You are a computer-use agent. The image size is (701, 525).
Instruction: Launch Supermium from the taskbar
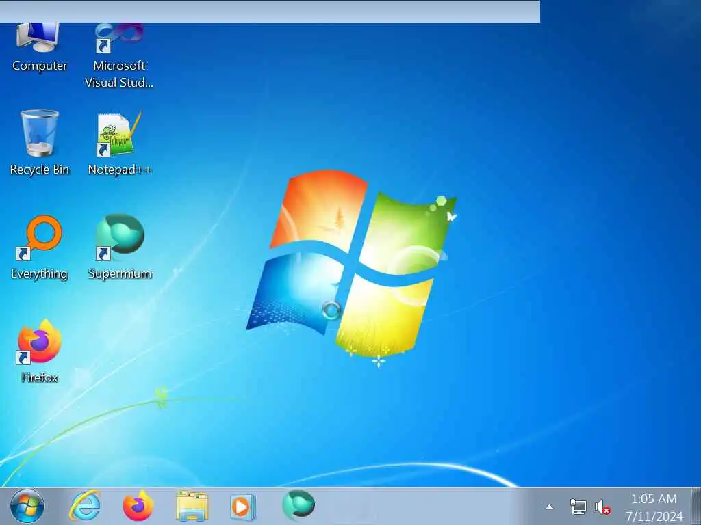[x=298, y=505]
